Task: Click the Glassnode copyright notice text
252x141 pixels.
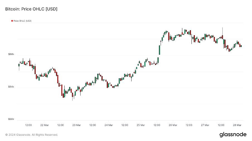Action: pyautogui.click(x=32, y=135)
